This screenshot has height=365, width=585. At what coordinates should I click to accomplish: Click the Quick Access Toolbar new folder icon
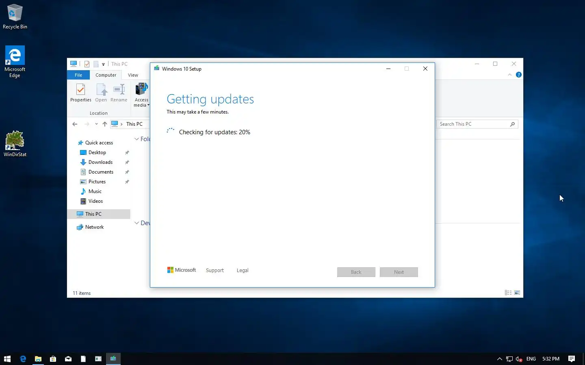pos(96,64)
